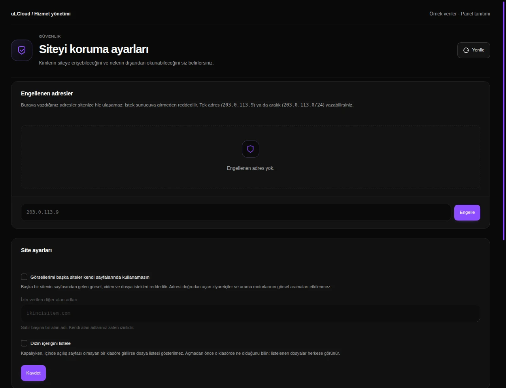The width and height of the screenshot is (506, 388).
Task: Click the description starting 'Kapalıyken, içinde açılış sayfası'
Action: [x=180, y=353]
